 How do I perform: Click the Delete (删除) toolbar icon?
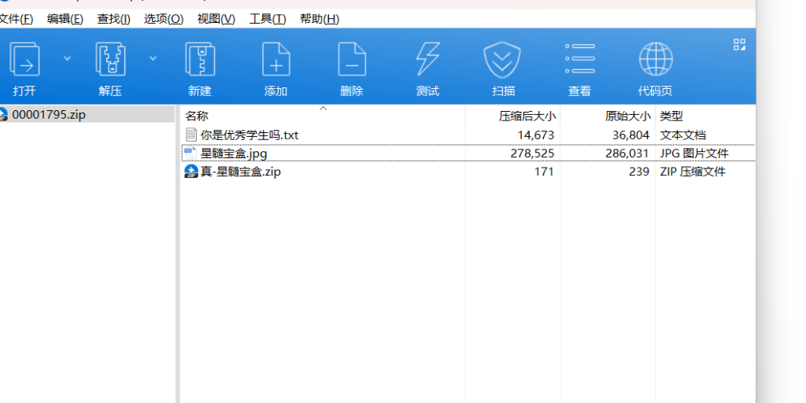tap(352, 60)
